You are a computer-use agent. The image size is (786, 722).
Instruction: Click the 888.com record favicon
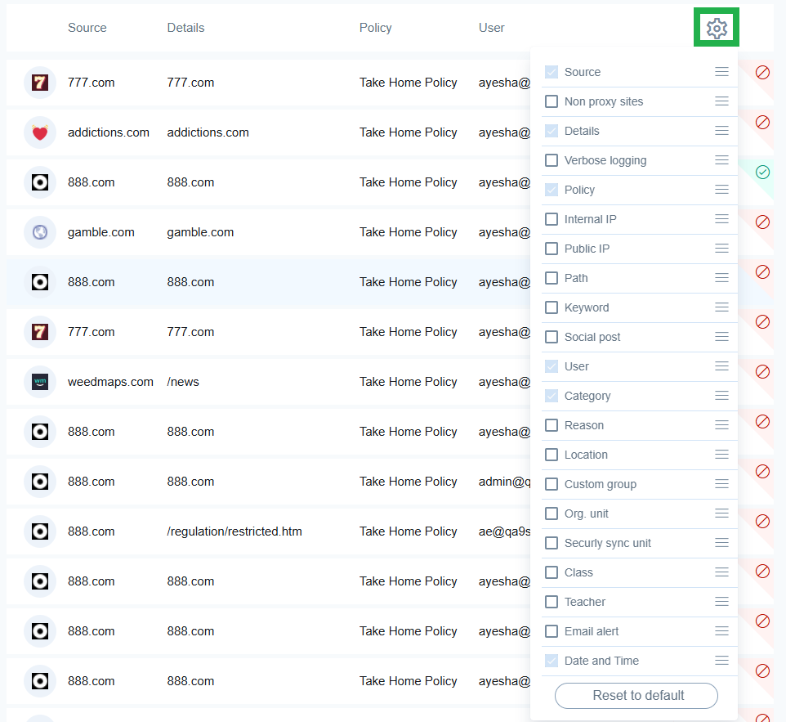click(x=40, y=182)
